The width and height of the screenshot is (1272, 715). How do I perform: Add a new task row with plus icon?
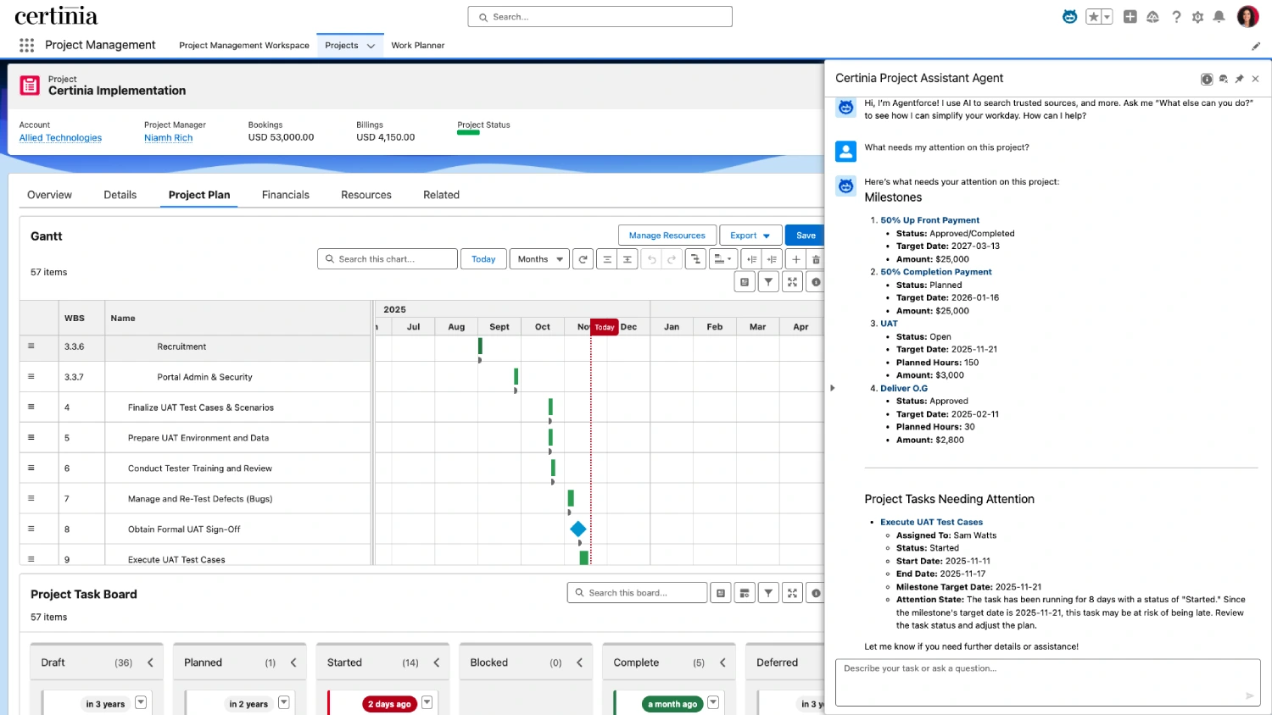pos(795,258)
